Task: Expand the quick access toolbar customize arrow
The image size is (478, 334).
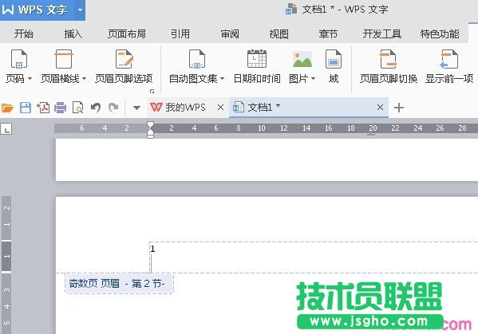Action: click(137, 108)
